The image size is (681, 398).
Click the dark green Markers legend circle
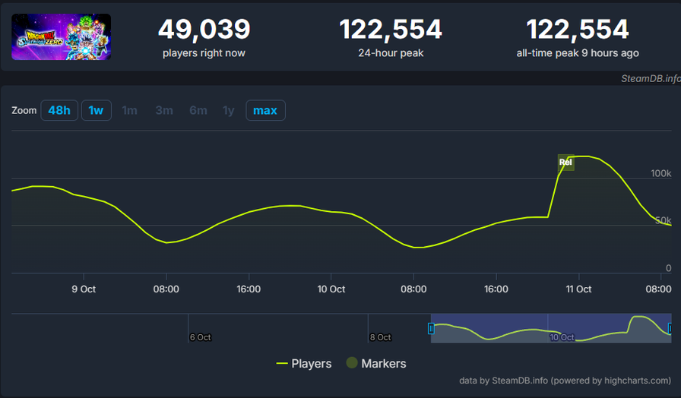point(352,363)
